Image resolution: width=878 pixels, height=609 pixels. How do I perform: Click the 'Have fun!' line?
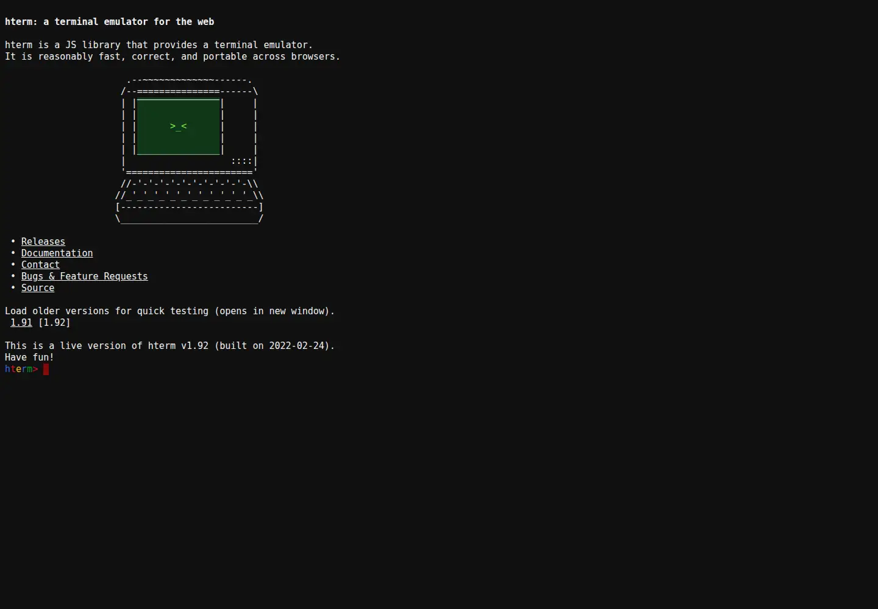[29, 357]
